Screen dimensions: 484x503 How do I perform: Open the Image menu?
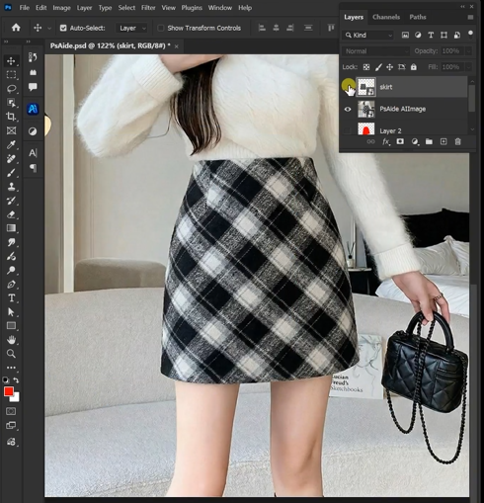(x=61, y=8)
